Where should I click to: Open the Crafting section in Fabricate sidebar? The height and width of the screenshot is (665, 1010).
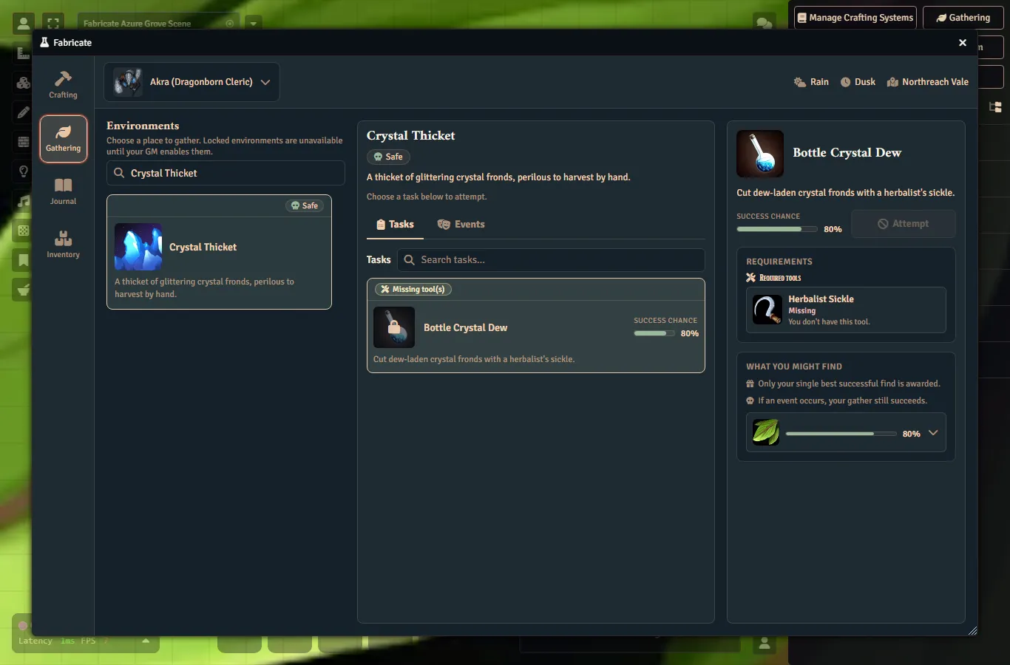pyautogui.click(x=63, y=85)
